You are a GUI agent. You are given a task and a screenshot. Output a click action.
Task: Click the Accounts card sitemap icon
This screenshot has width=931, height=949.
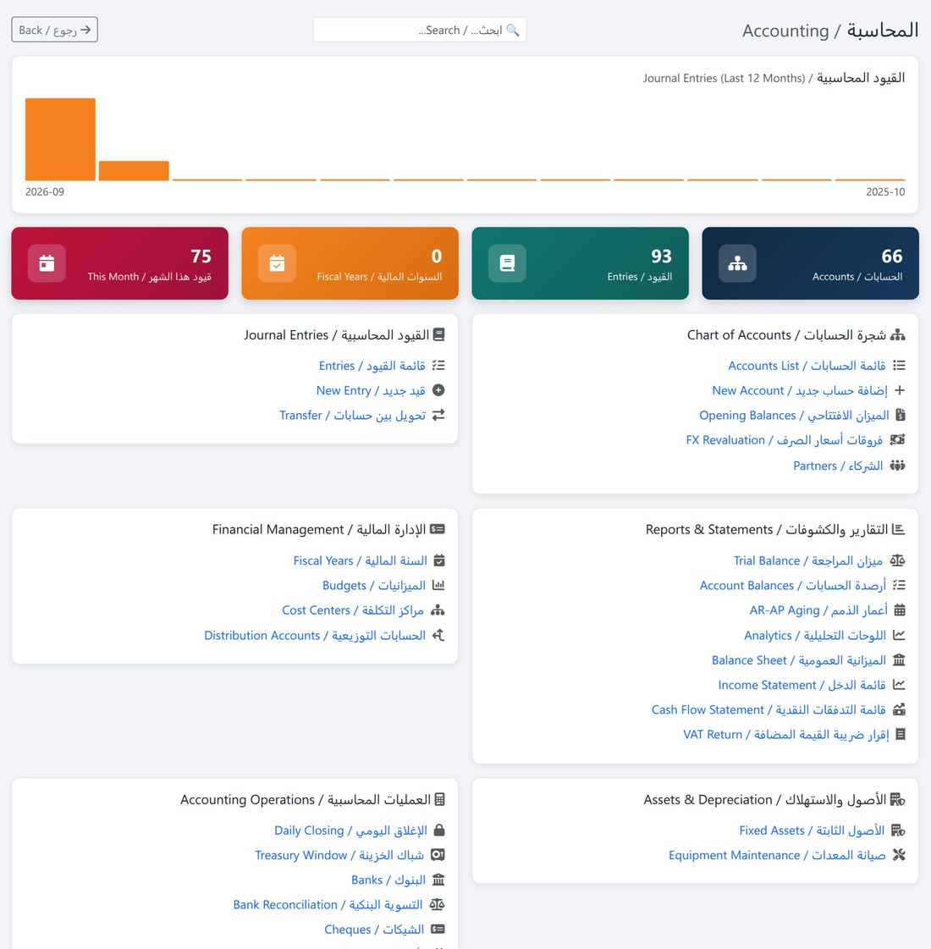(737, 263)
